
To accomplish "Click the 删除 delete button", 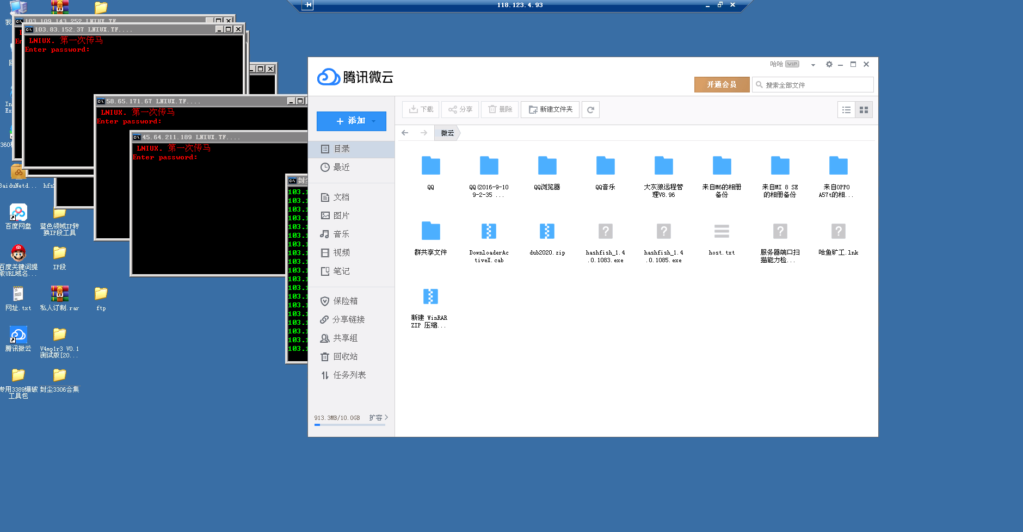I will (500, 109).
